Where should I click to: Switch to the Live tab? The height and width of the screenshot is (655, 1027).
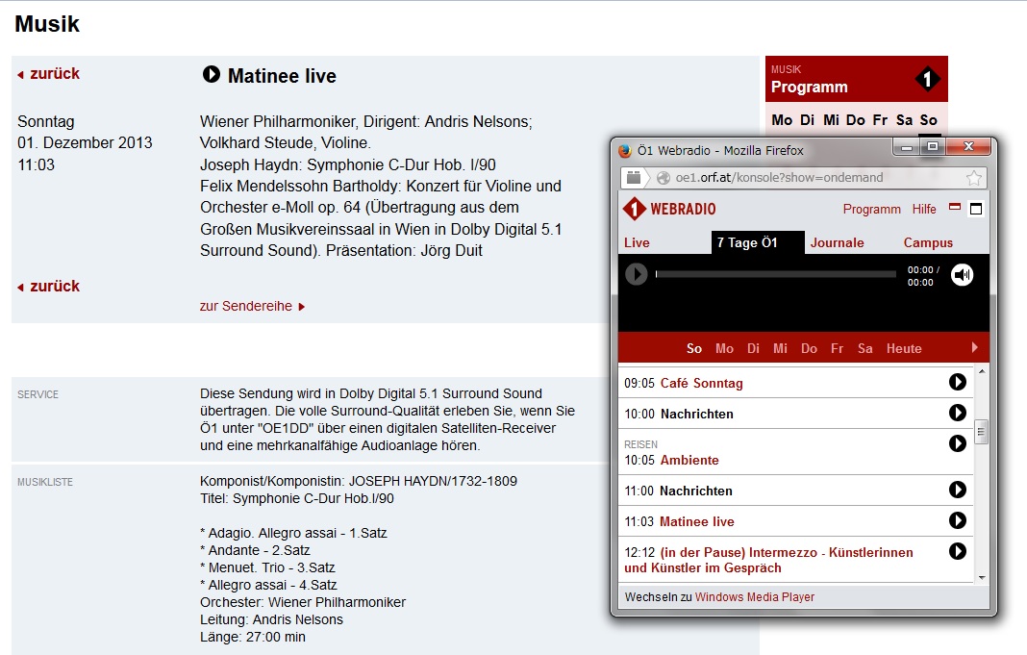[x=637, y=243]
